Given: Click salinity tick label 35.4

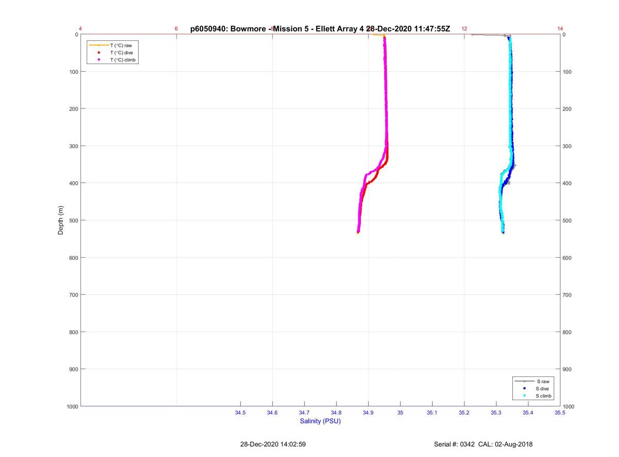Looking at the screenshot, I should tap(528, 413).
